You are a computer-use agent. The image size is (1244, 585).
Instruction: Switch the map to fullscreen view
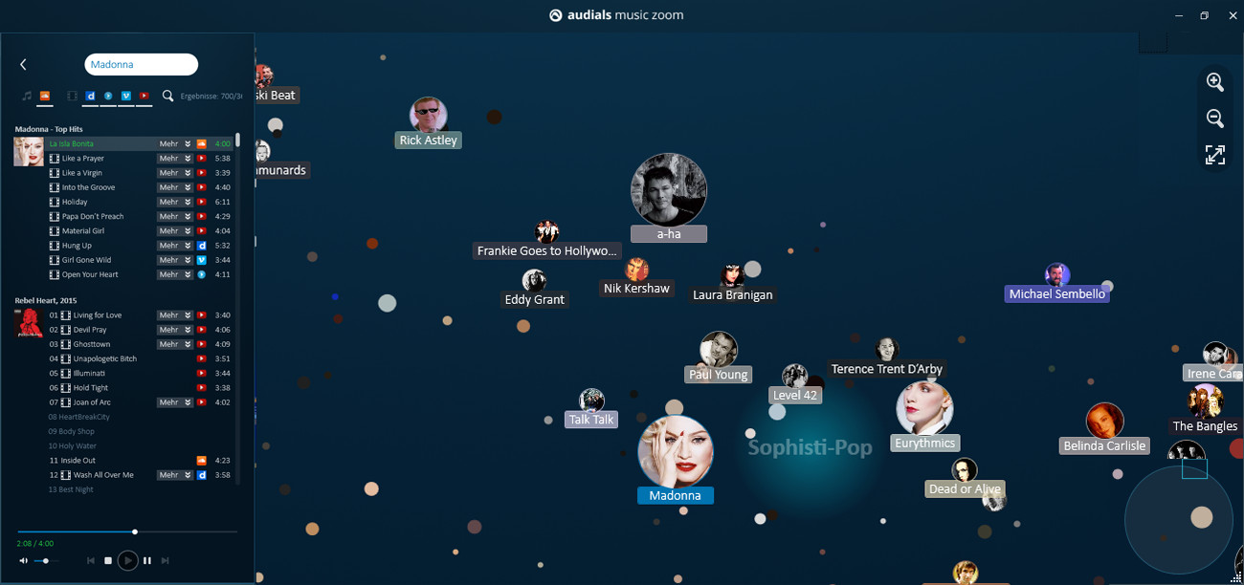(x=1215, y=155)
